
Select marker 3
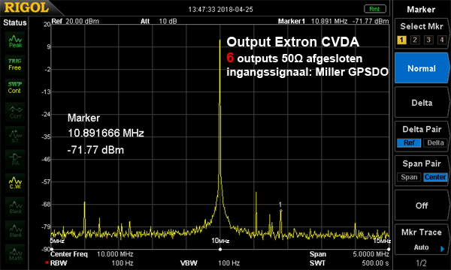click(428, 40)
